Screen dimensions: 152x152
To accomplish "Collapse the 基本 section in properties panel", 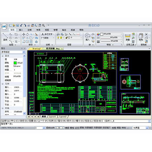I will pyautogui.click(x=3, y=56).
